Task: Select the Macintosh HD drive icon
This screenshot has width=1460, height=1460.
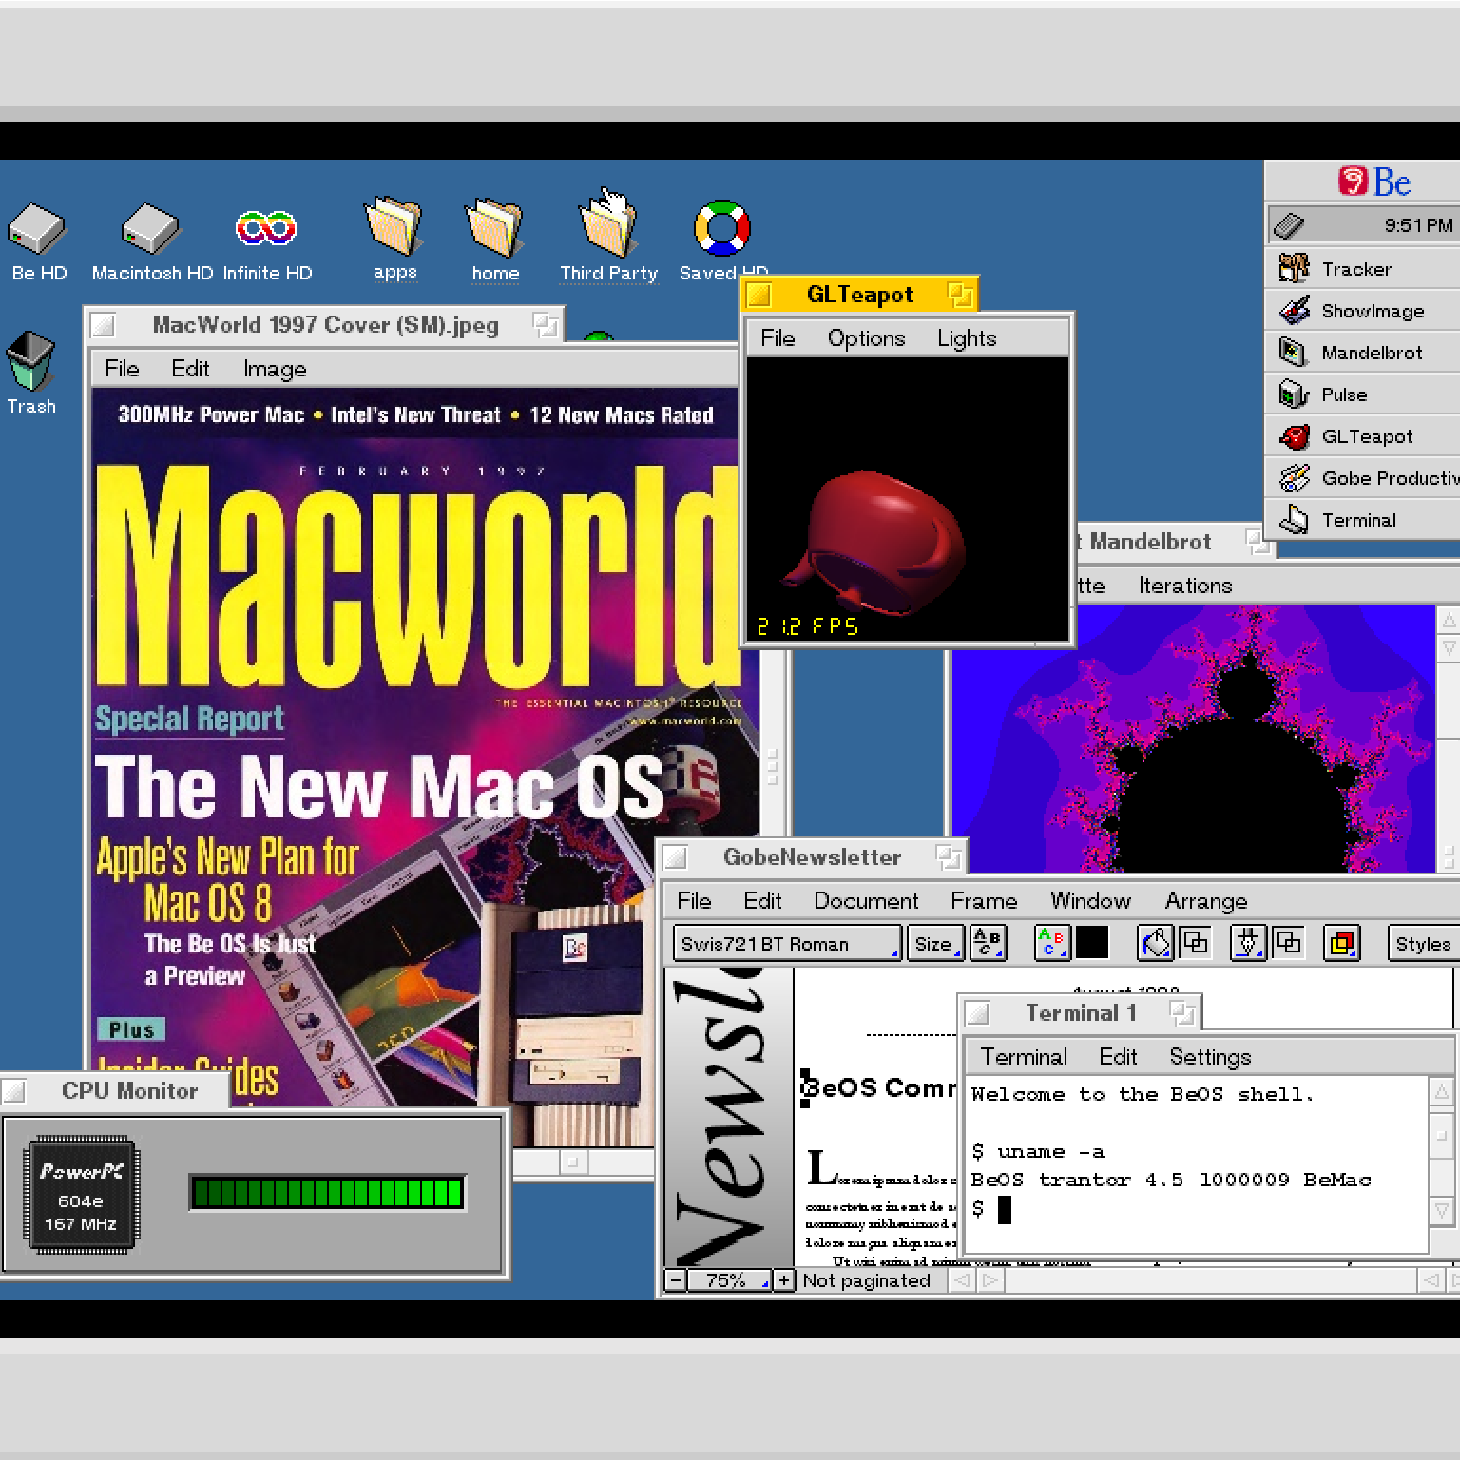Action: point(151,228)
